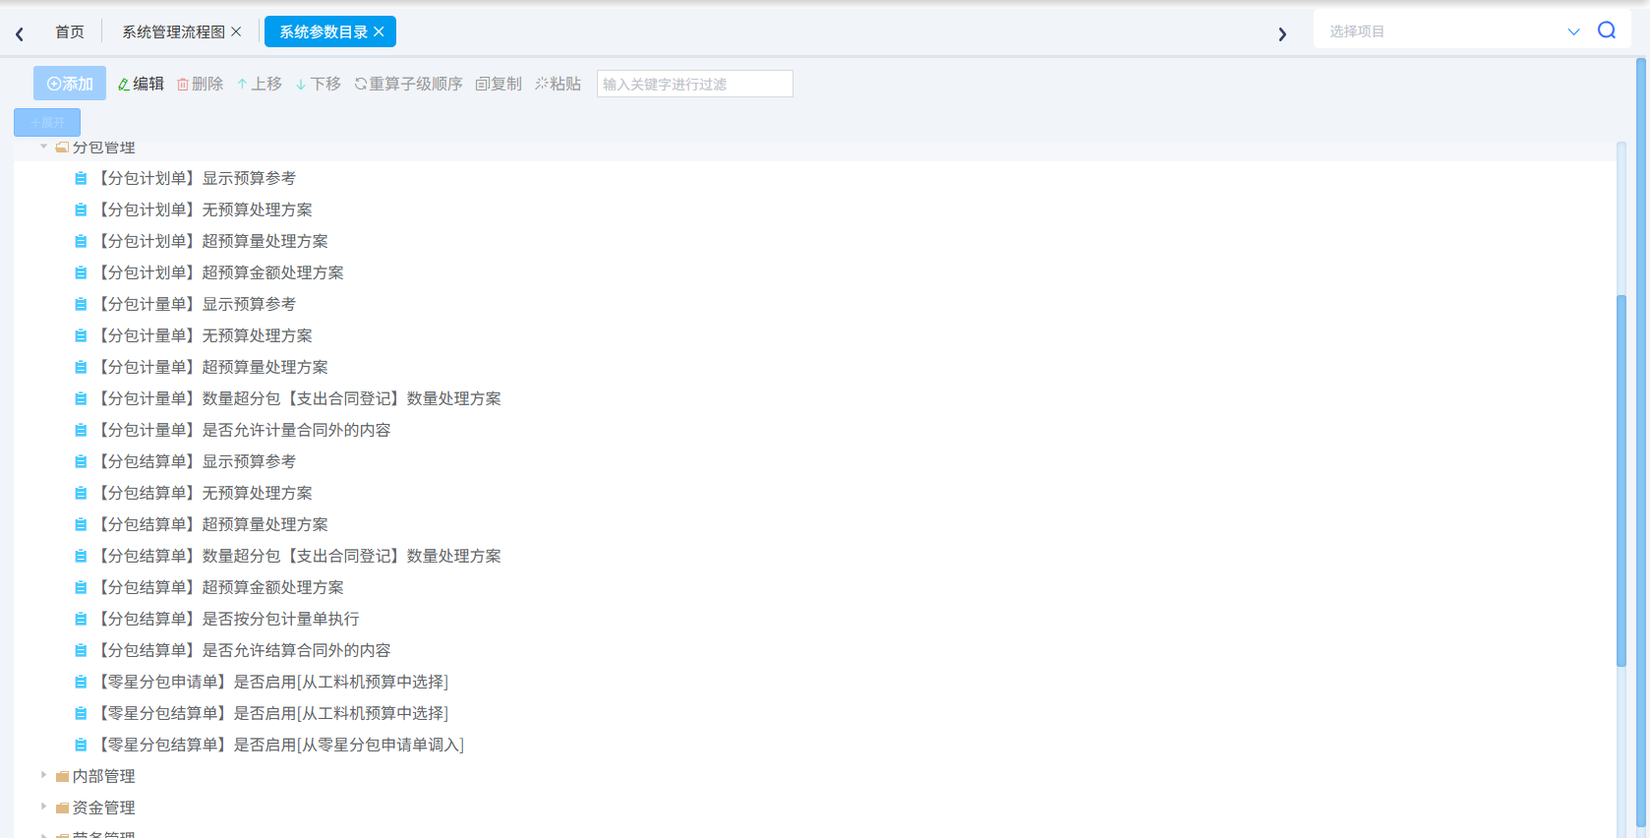This screenshot has width=1650, height=838.
Task: Select 【分包计划单】超预算量处理方案
Action: click(212, 241)
